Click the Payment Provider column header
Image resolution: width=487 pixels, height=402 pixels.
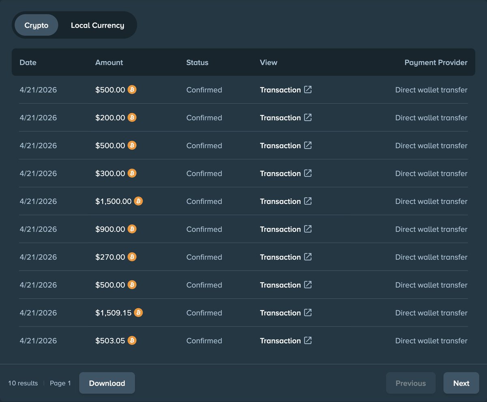[436, 63]
